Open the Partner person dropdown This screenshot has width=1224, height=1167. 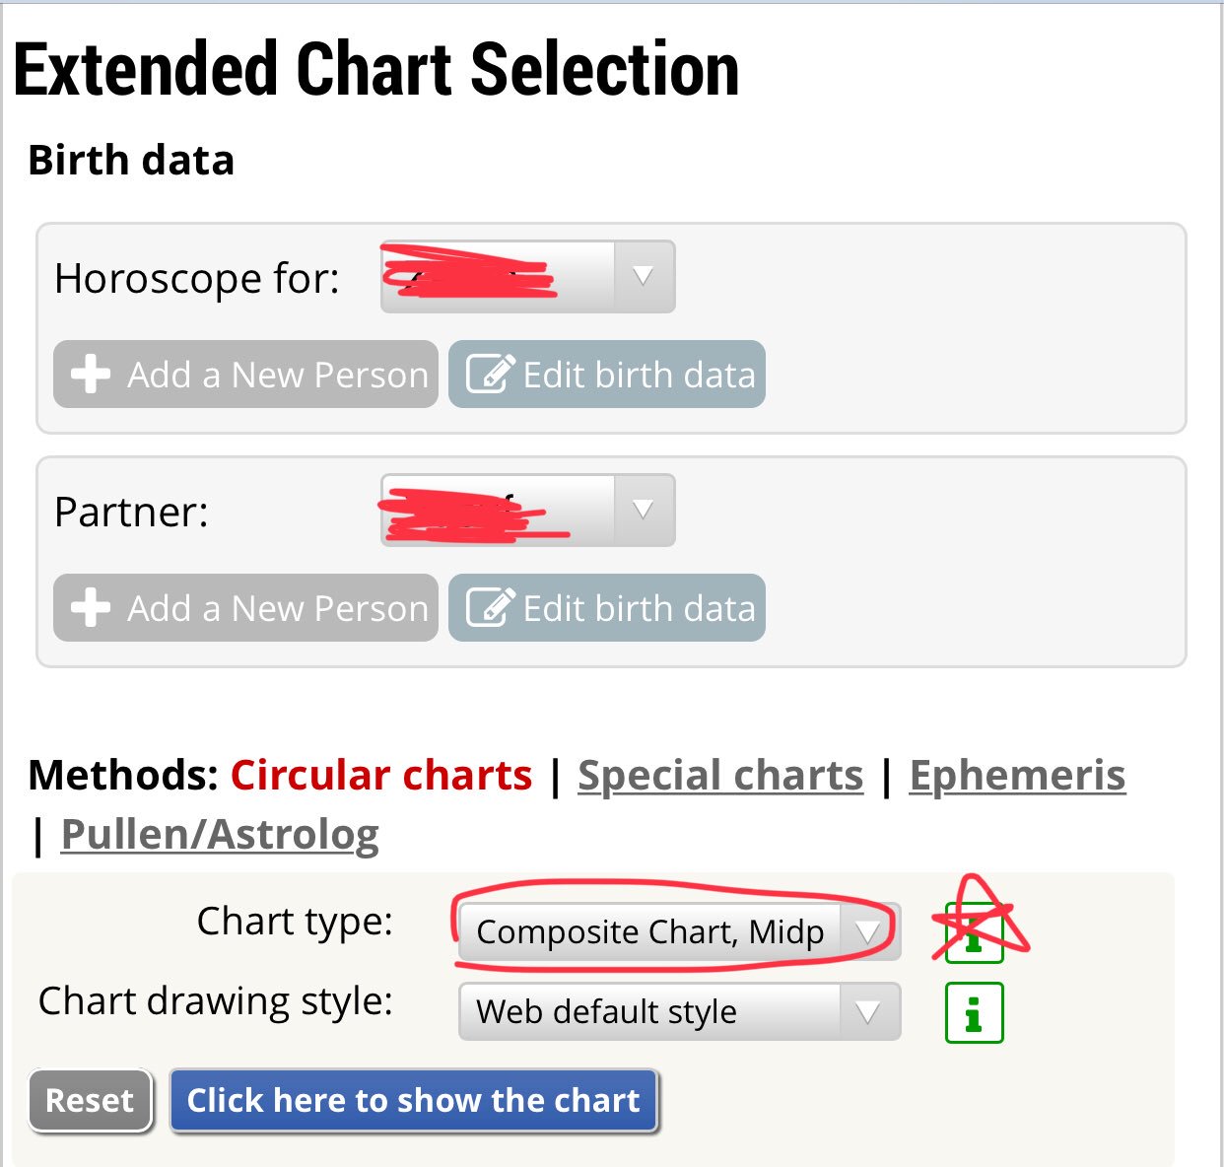click(528, 511)
